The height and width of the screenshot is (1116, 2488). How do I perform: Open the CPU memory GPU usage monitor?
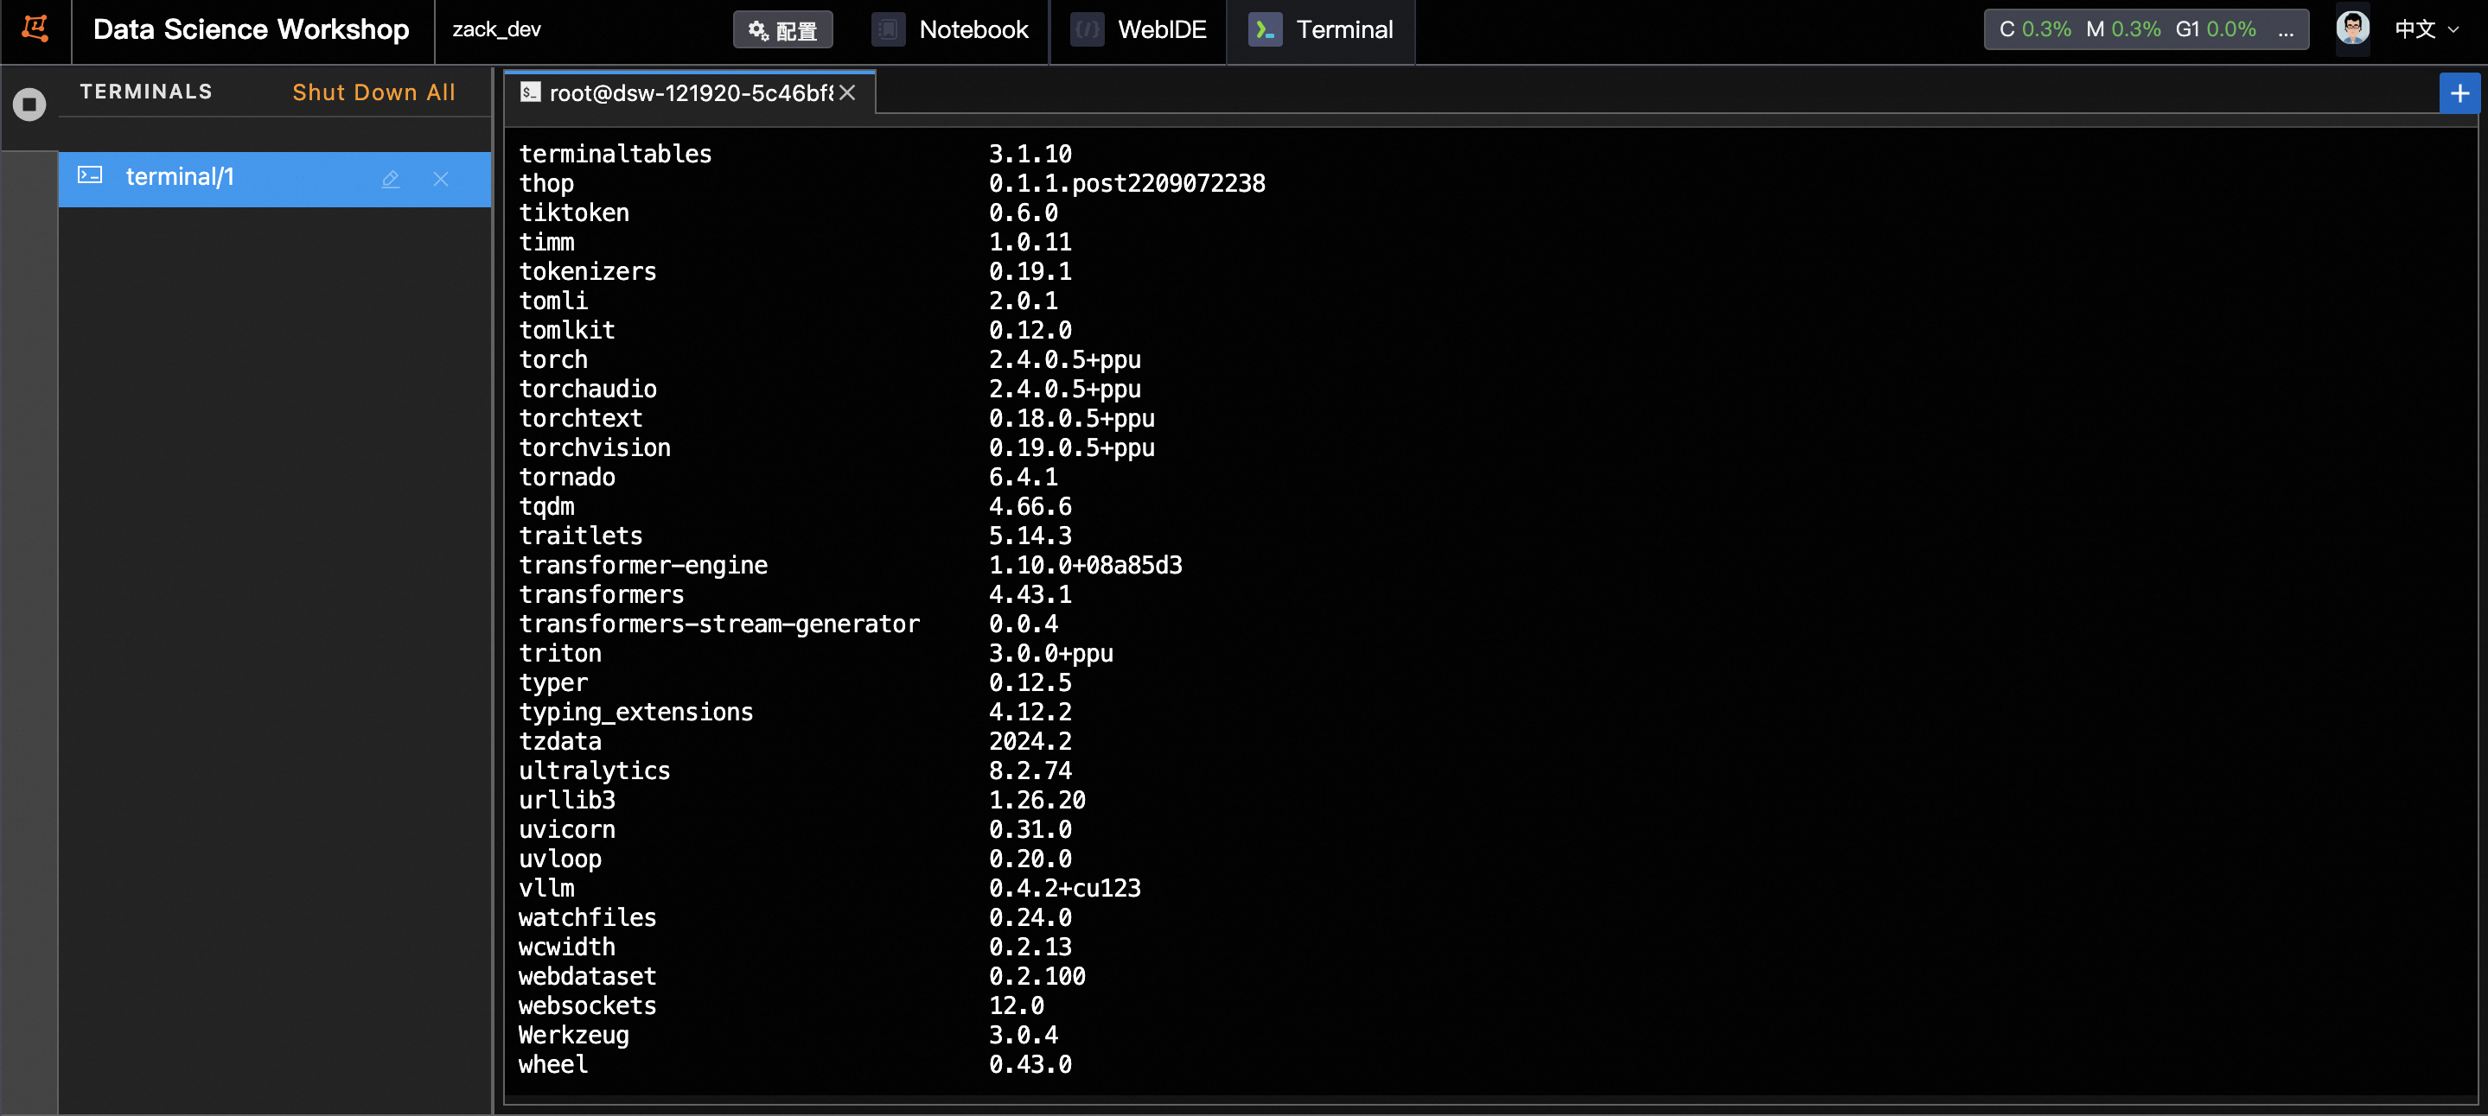pos(2127,30)
